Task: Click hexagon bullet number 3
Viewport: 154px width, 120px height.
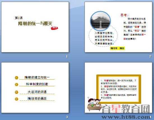Action: 17,92
